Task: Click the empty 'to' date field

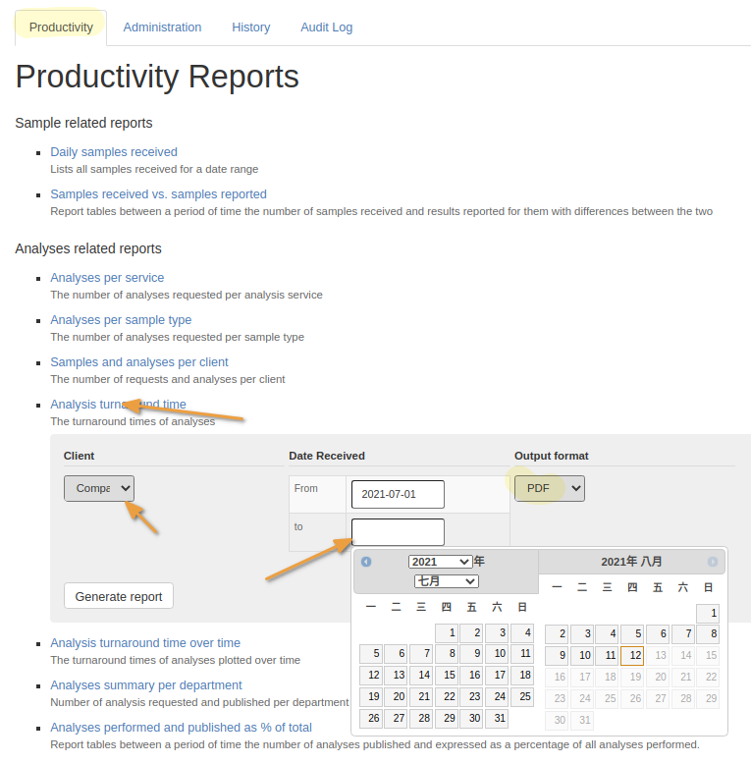Action: pos(398,532)
